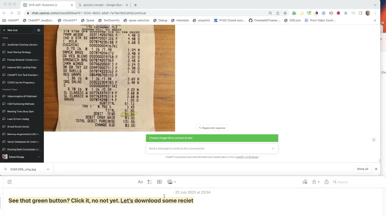Open speak selection bookmark
This screenshot has height=217, width=386.
(137, 20)
